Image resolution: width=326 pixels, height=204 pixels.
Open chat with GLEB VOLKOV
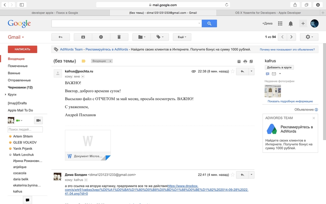(x=25, y=142)
